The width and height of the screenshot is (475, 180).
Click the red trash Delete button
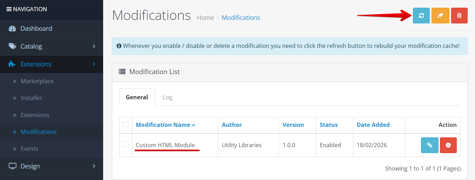[459, 16]
